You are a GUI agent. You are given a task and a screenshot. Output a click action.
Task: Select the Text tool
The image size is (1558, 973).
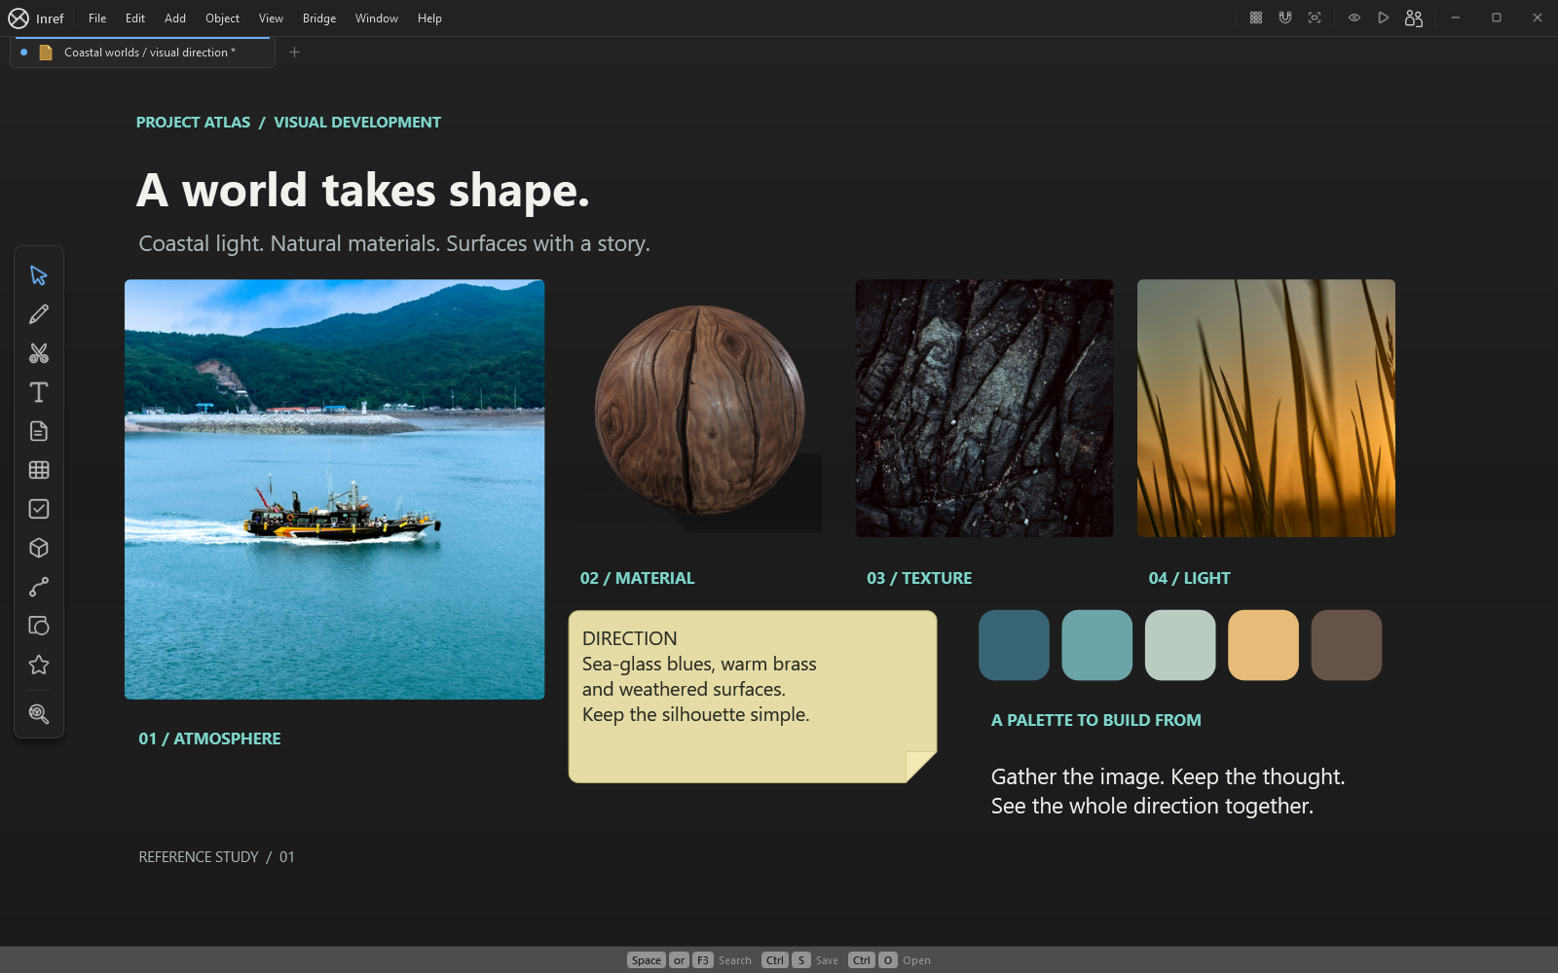[x=39, y=392]
